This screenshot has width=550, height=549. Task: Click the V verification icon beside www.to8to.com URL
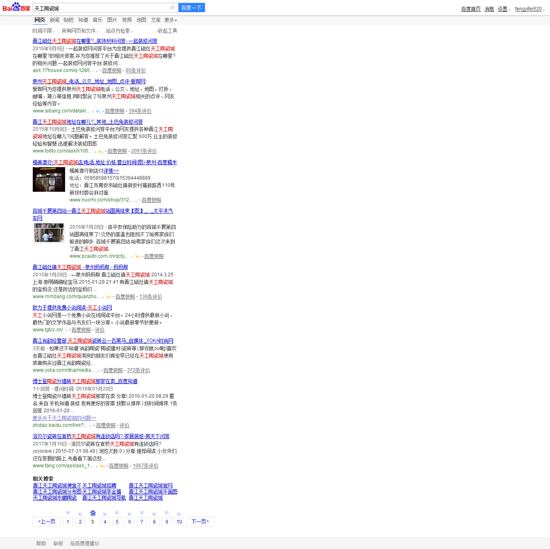(100, 151)
